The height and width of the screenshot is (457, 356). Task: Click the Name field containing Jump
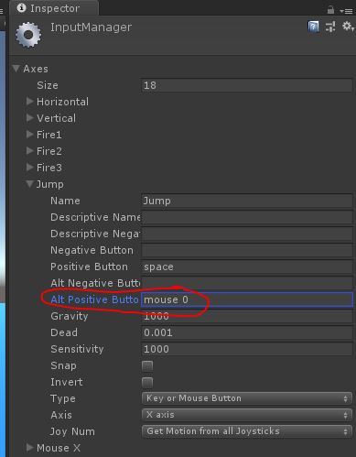247,201
